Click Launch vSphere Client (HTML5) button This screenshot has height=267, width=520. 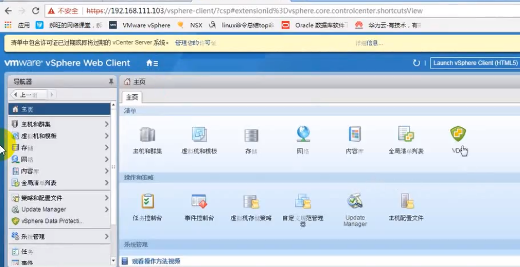click(475, 63)
